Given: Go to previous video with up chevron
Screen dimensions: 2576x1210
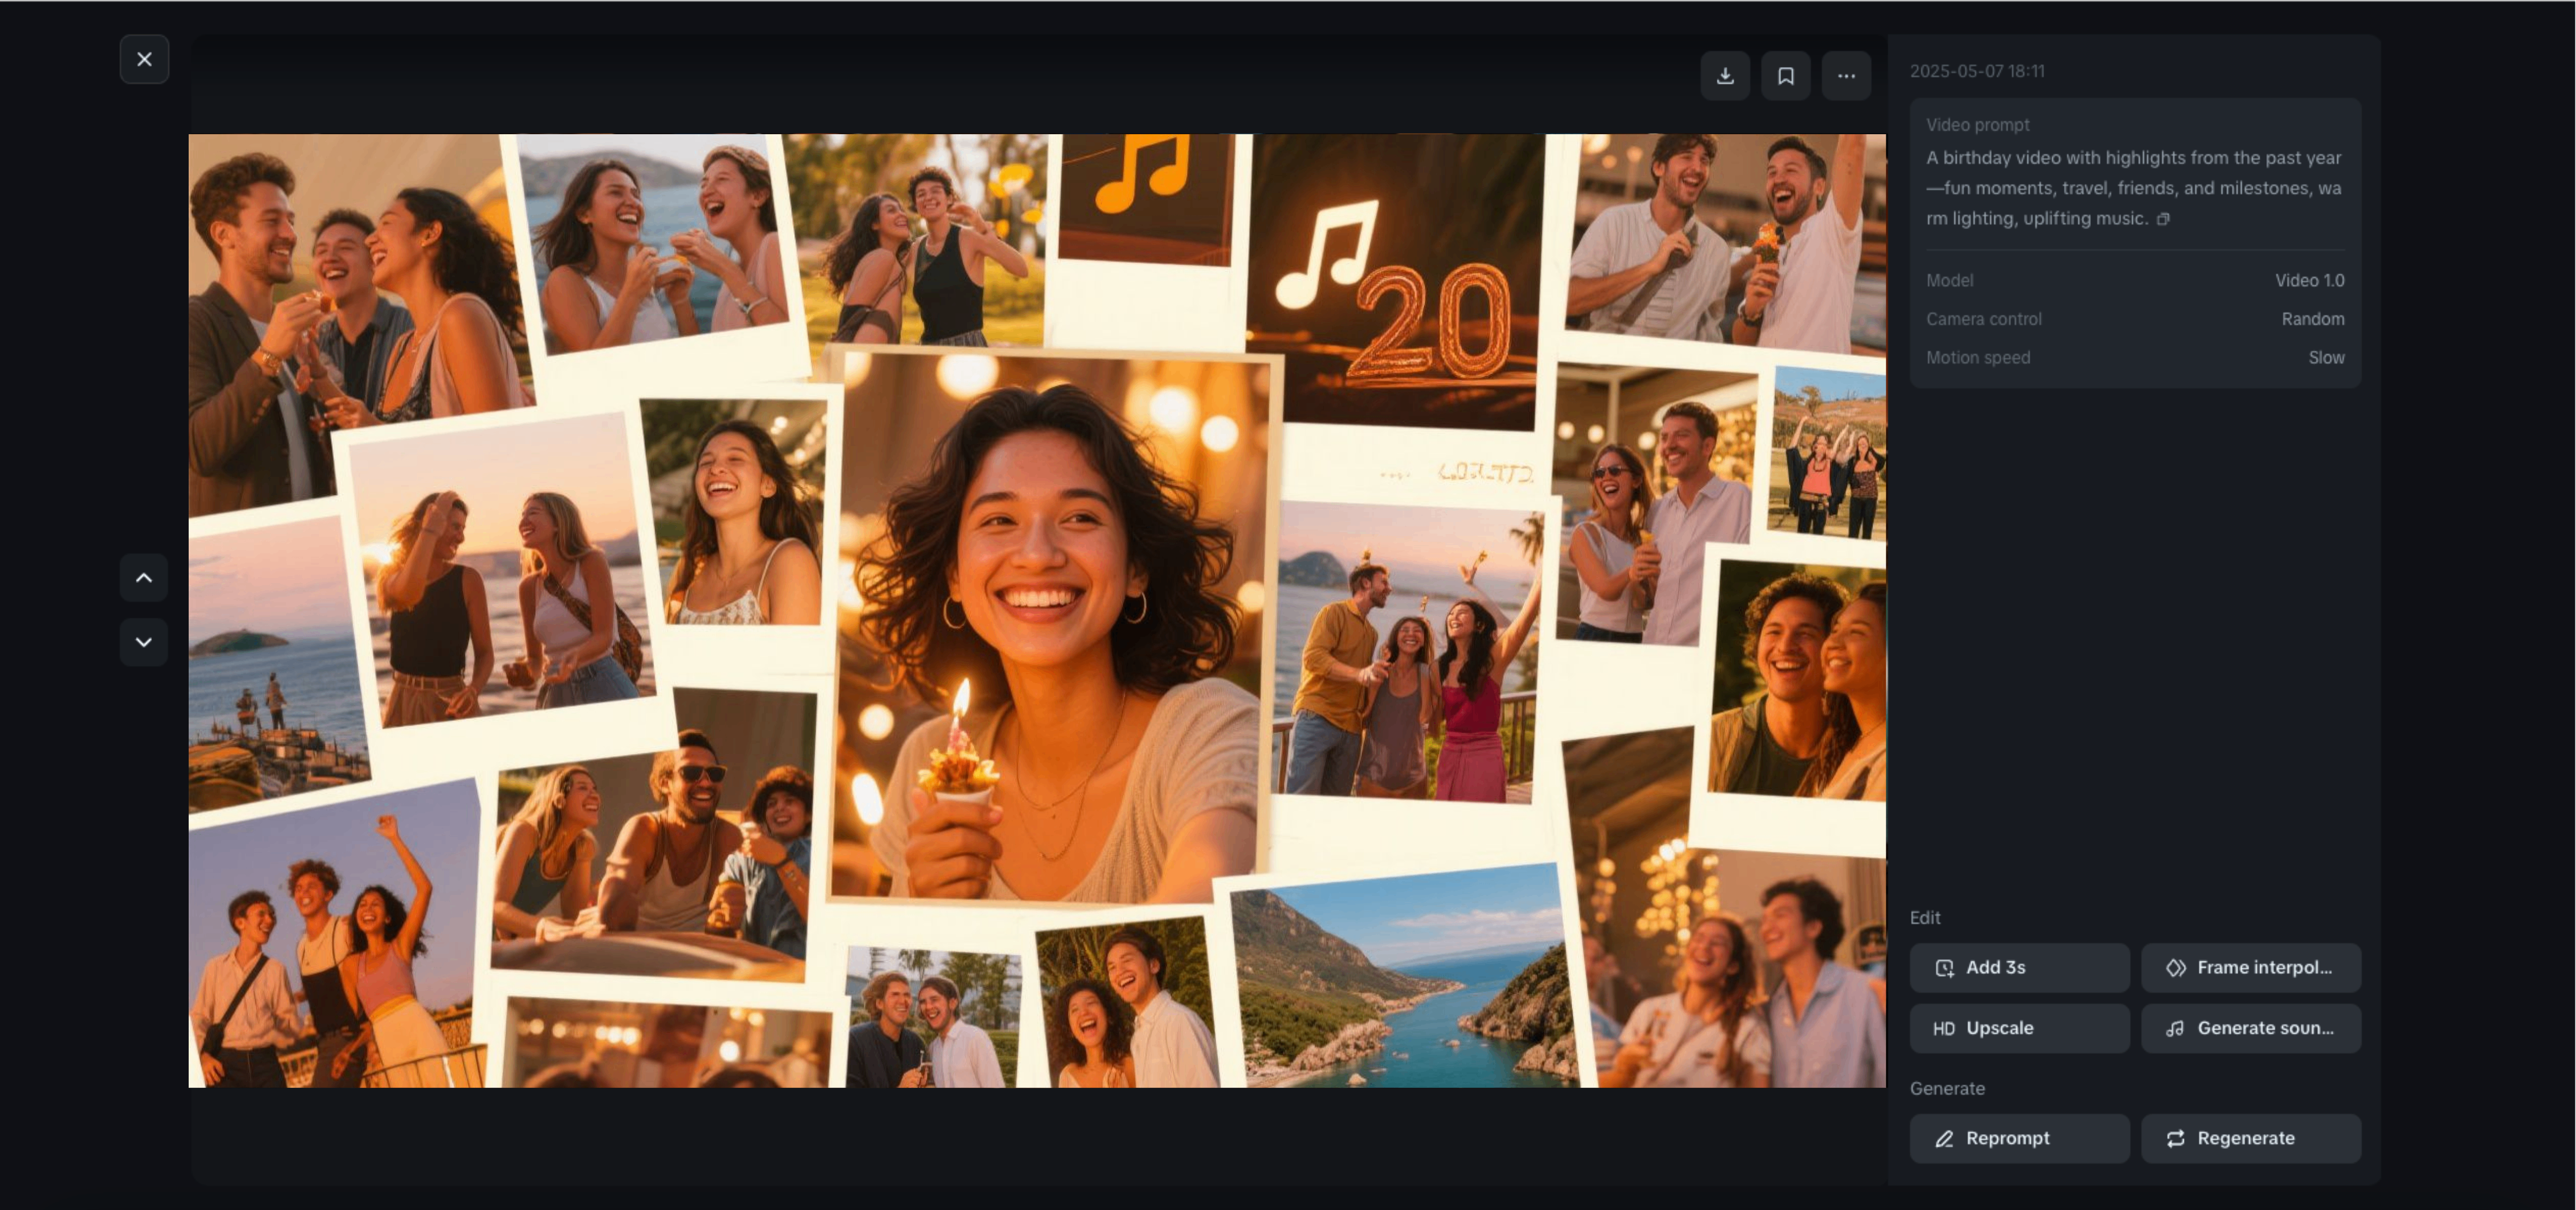Looking at the screenshot, I should [144, 578].
